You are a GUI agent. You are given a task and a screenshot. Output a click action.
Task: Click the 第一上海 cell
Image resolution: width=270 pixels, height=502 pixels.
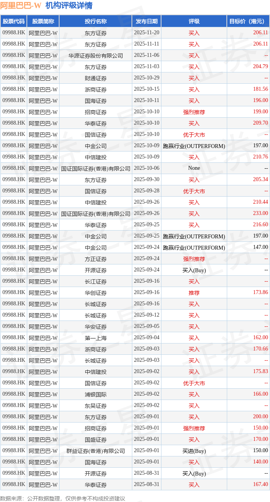(96, 338)
